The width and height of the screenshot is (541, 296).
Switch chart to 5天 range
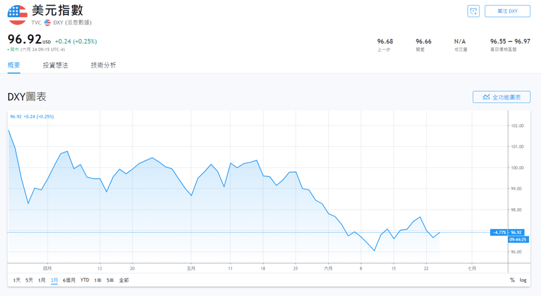point(29,280)
